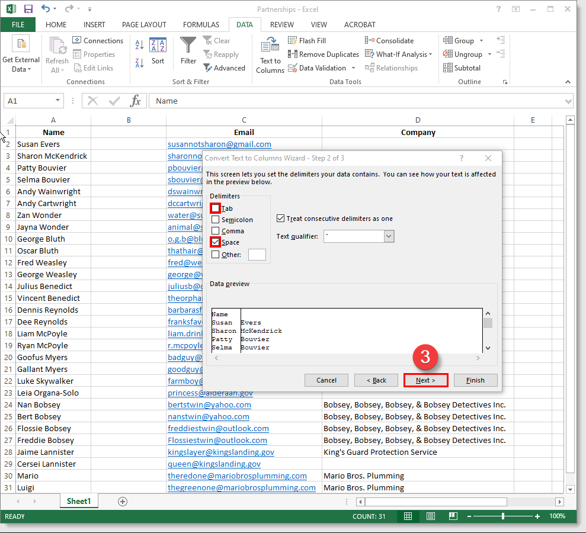Click the Finish button
This screenshot has height=533, width=586.
475,380
